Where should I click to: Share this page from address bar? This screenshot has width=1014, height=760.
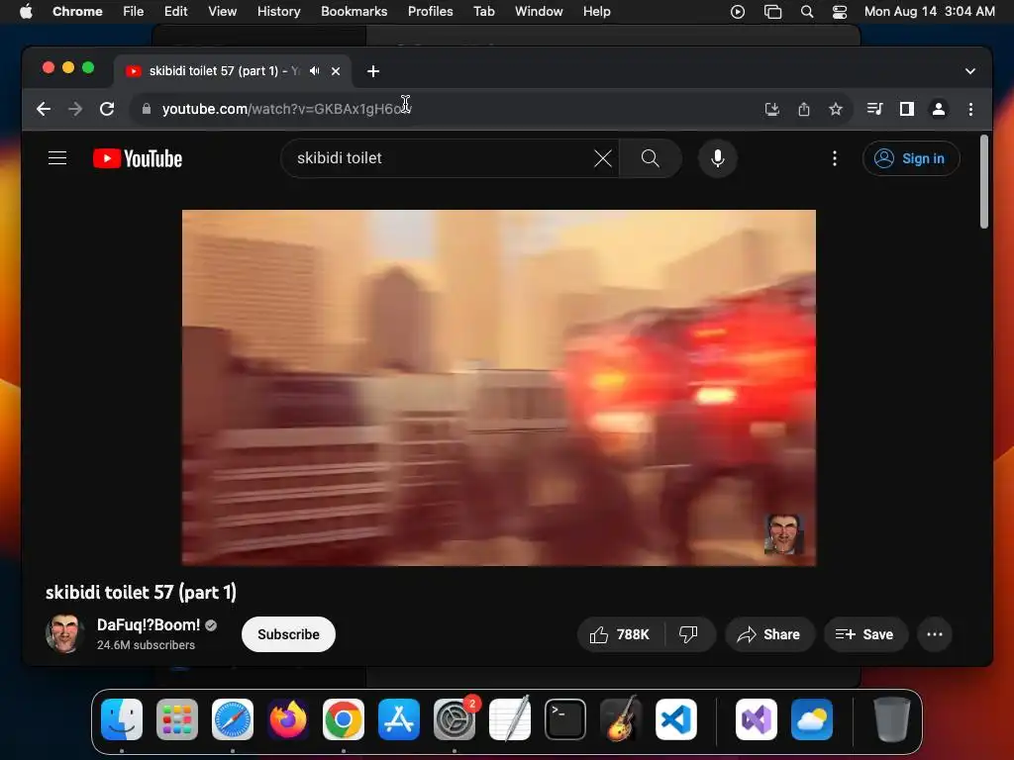click(804, 109)
